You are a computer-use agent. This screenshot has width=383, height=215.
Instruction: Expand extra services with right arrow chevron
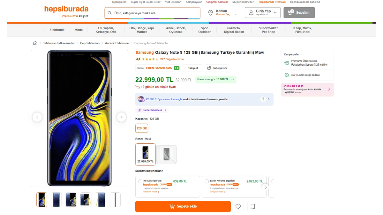pyautogui.click(x=265, y=187)
